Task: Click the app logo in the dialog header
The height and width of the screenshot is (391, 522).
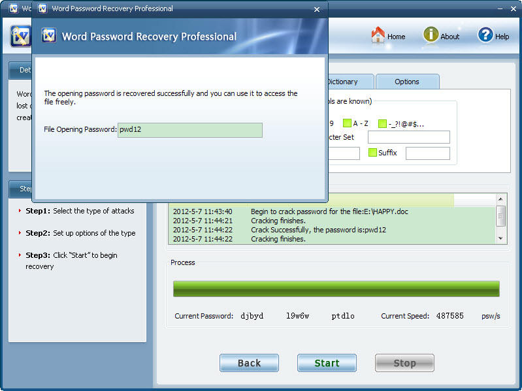Action: pos(49,35)
